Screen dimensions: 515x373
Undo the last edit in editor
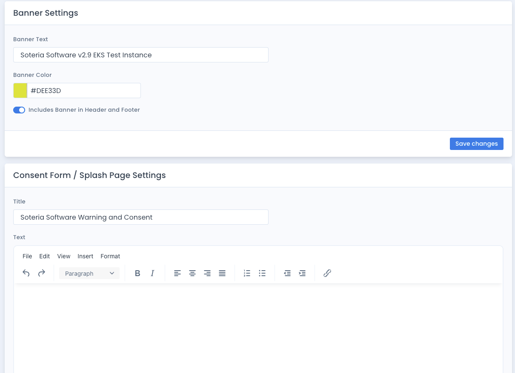point(26,273)
